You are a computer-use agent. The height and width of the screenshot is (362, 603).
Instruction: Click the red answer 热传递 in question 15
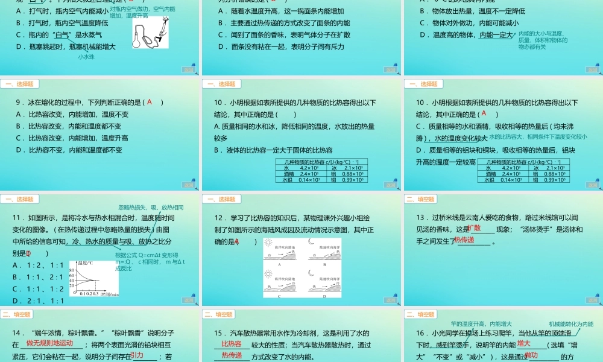(x=232, y=355)
